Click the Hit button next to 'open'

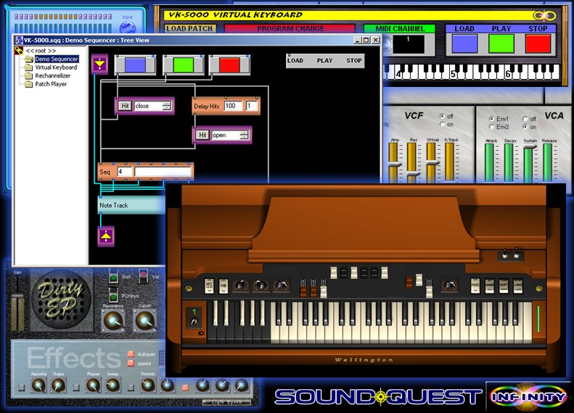tap(202, 135)
